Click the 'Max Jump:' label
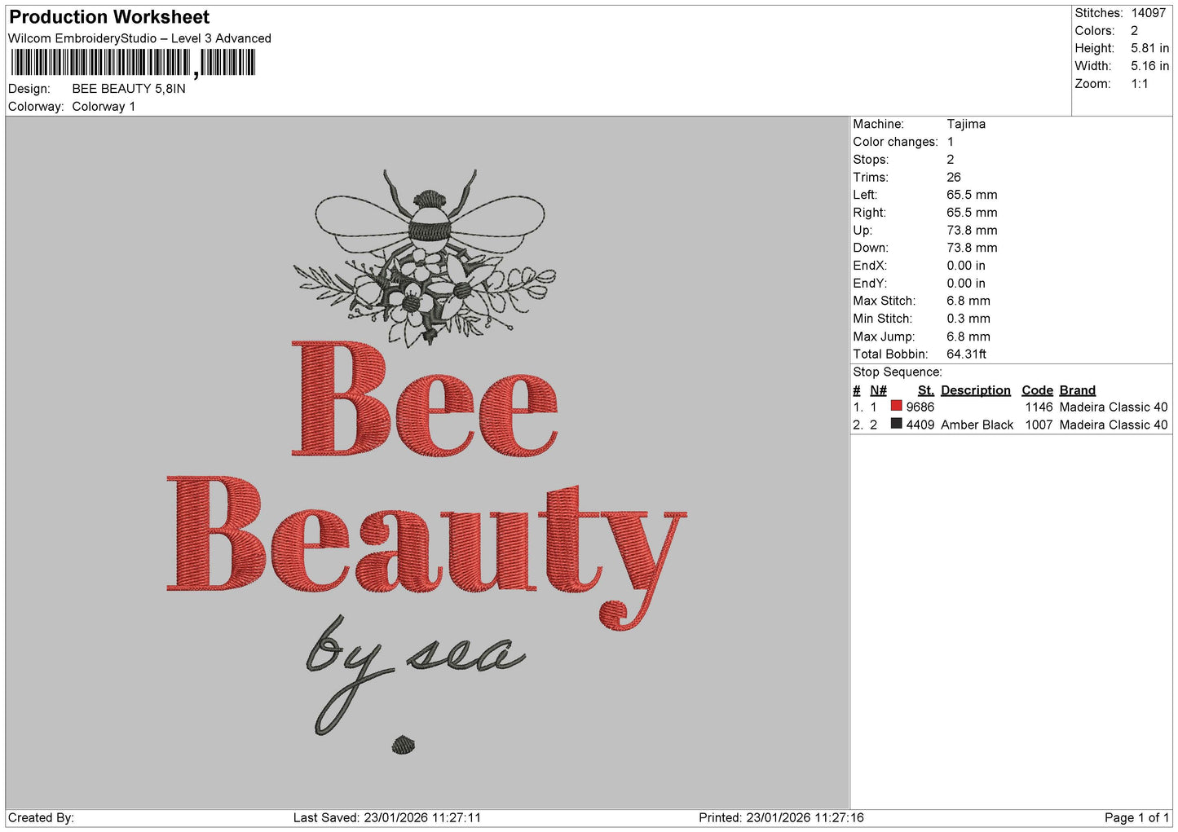This screenshot has width=1178, height=832. pyautogui.click(x=884, y=337)
